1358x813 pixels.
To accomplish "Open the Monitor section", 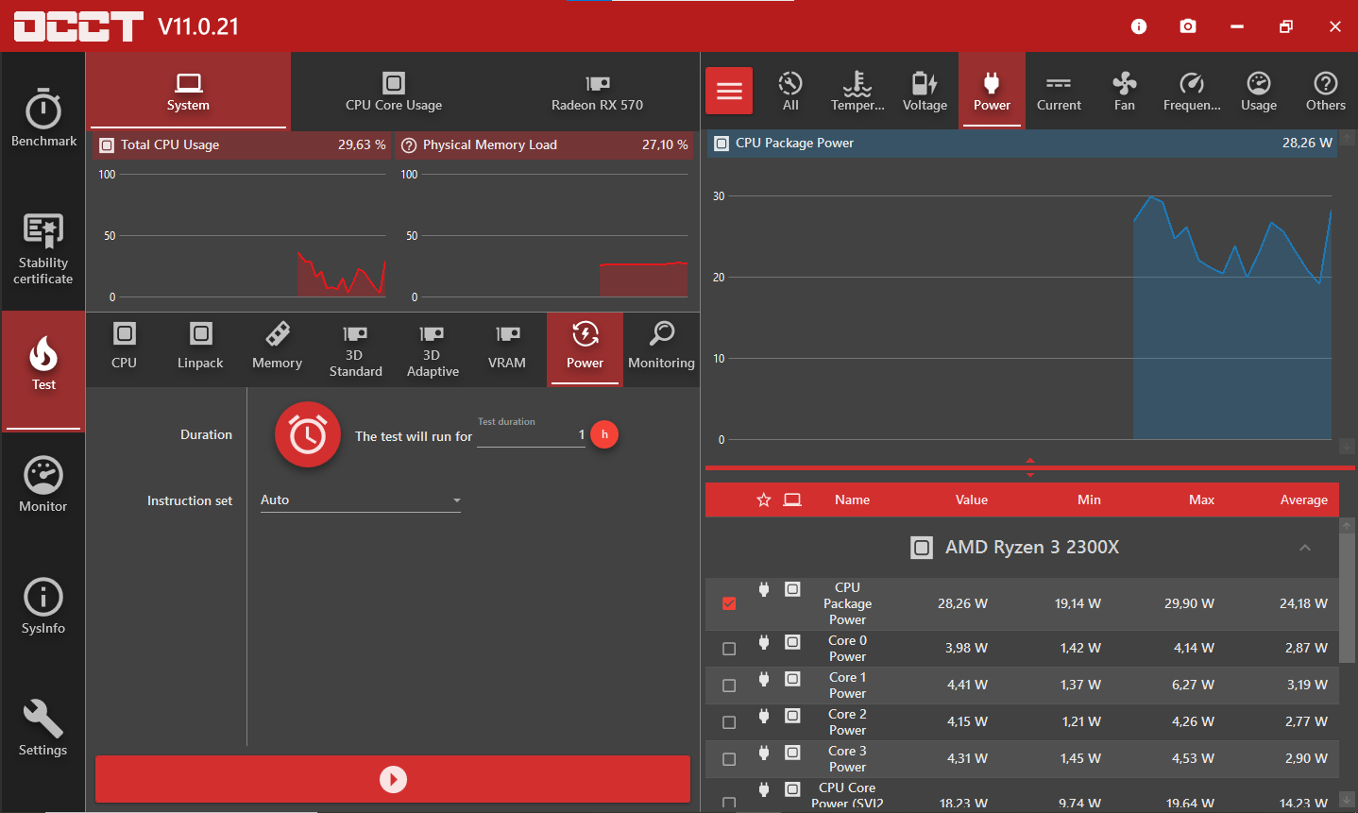I will (43, 484).
